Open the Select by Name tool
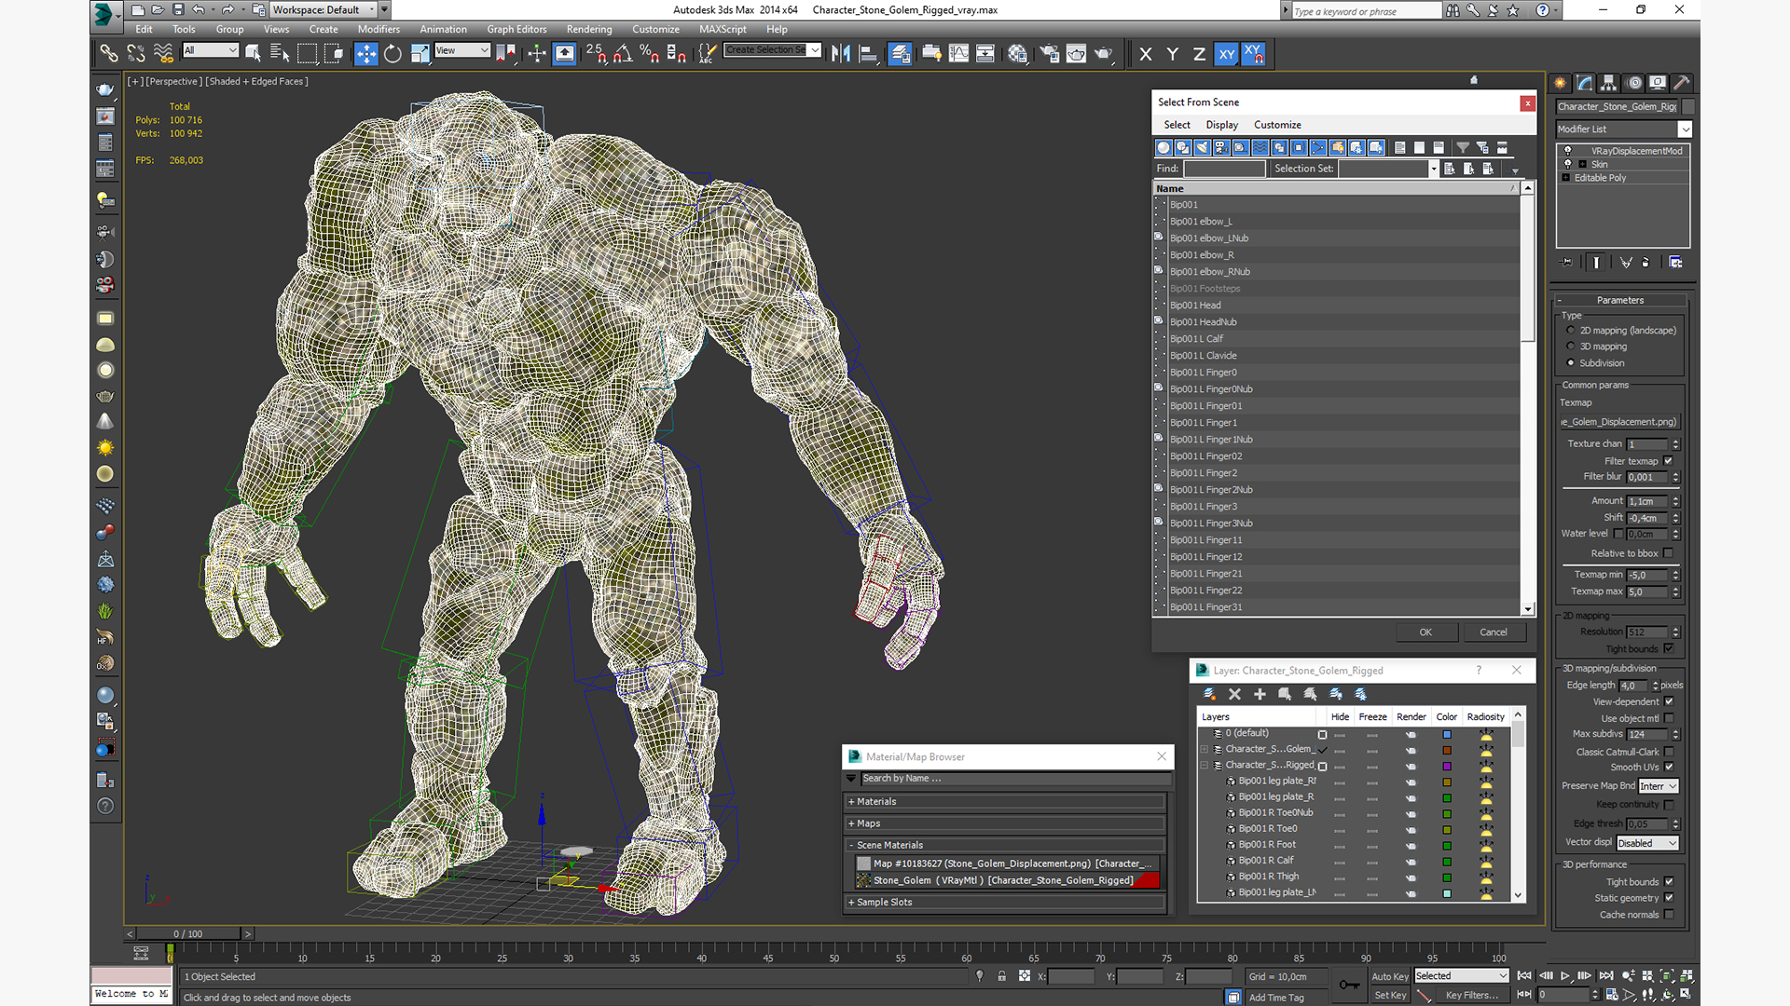This screenshot has width=1790, height=1006. point(280,54)
